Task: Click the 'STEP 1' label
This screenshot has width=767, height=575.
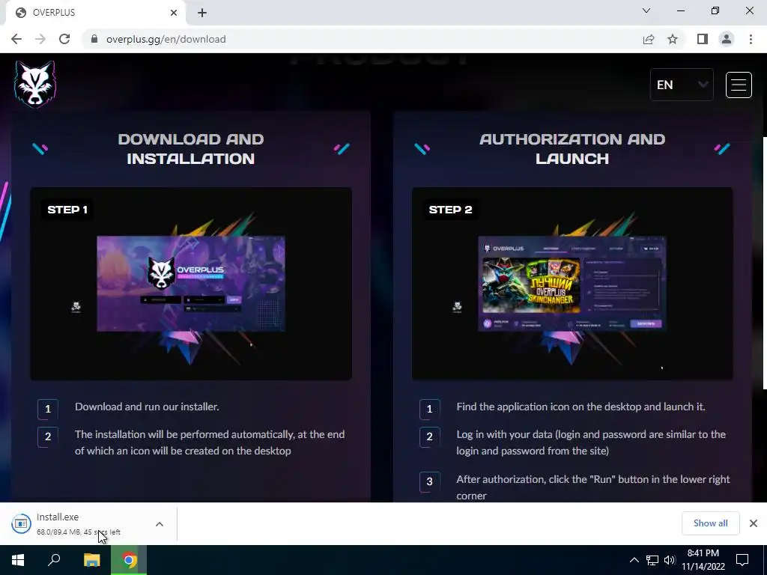Action: [x=67, y=210]
